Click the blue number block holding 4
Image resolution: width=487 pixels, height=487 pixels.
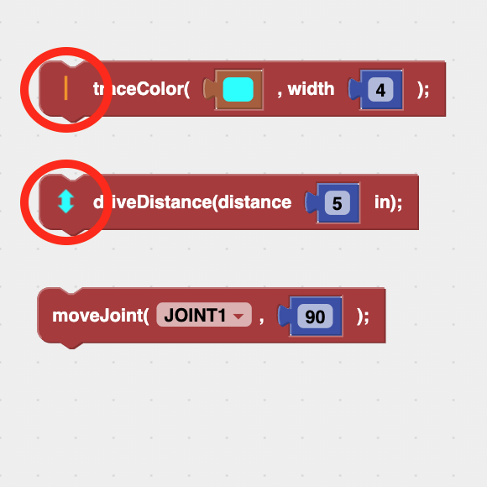click(376, 90)
